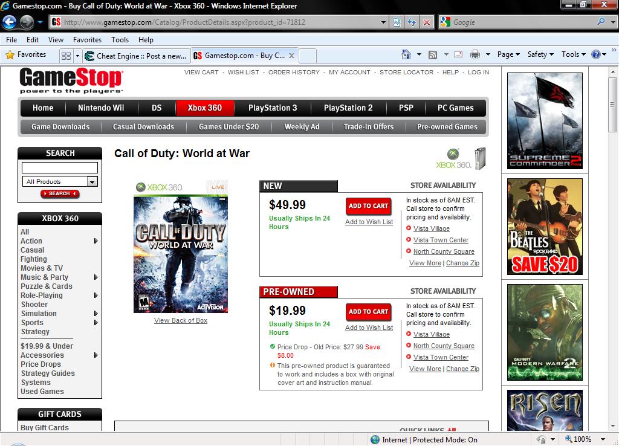Close the Gamestop.com tab
The width and height of the screenshot is (619, 446).
click(291, 56)
